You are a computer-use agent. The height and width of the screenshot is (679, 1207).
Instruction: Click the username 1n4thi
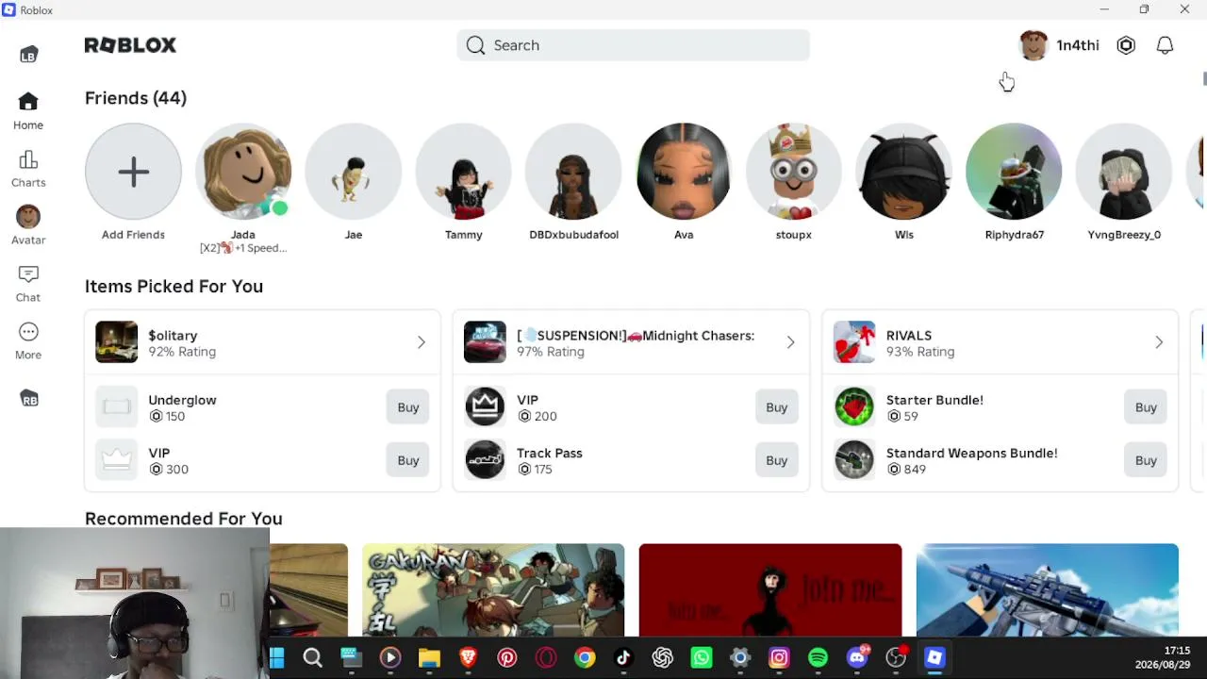[1078, 45]
